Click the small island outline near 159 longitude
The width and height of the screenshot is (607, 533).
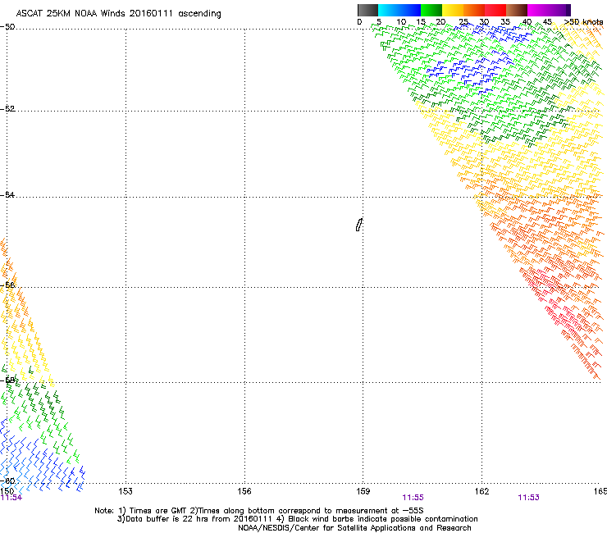pyautogui.click(x=359, y=225)
